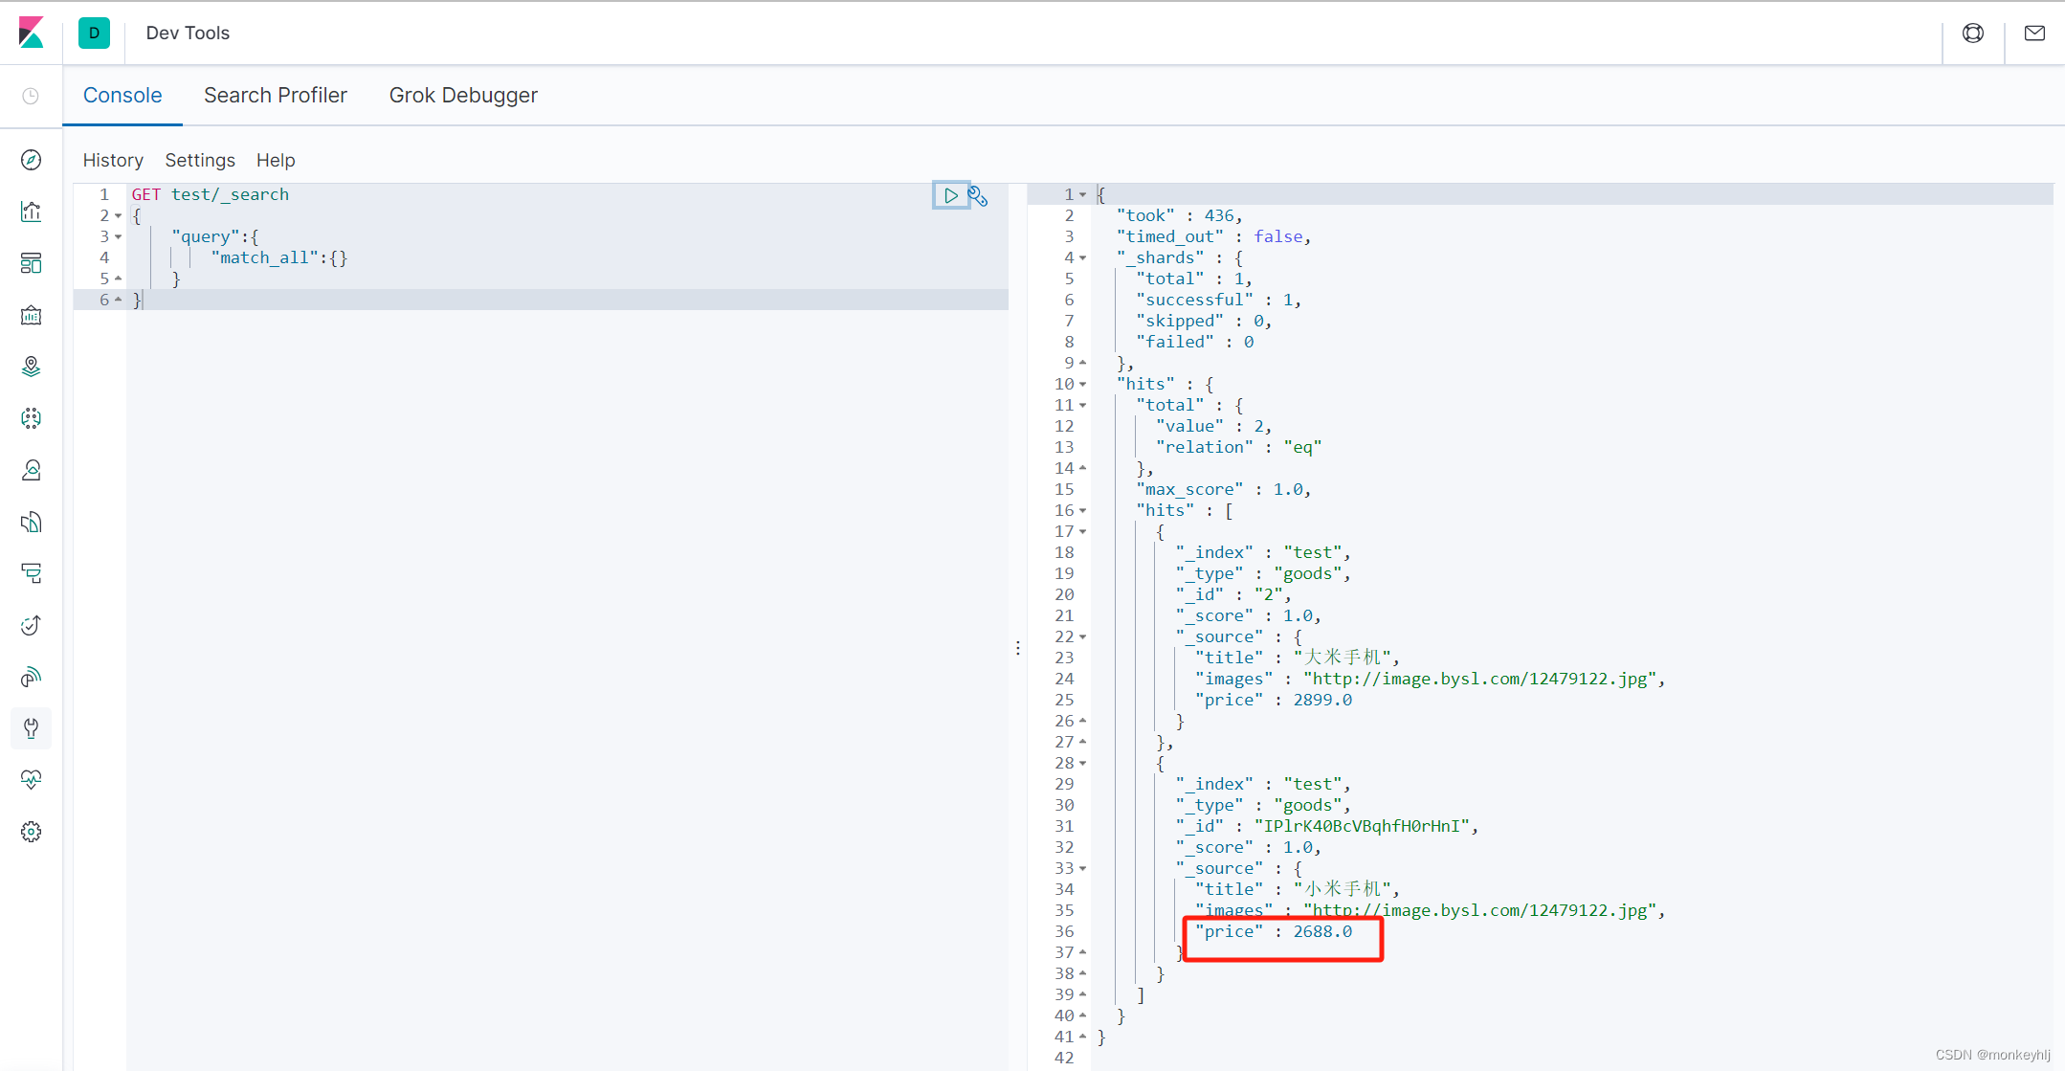The image size is (2065, 1071).
Task: Open Management gear icon in sidebar
Action: click(31, 832)
